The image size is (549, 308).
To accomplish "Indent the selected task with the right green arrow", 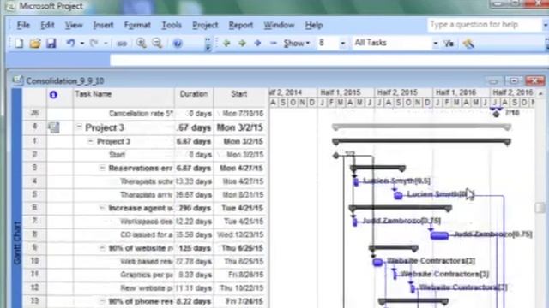I will [x=242, y=44].
